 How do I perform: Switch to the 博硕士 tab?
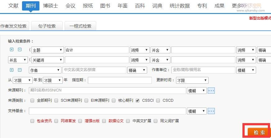[50, 6]
